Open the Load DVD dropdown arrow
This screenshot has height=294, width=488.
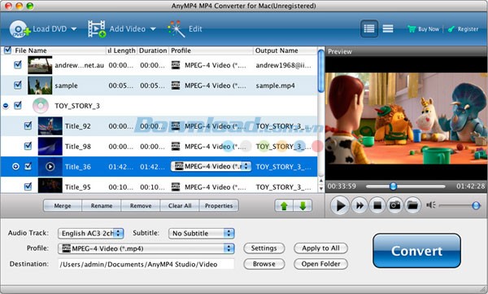pyautogui.click(x=74, y=29)
